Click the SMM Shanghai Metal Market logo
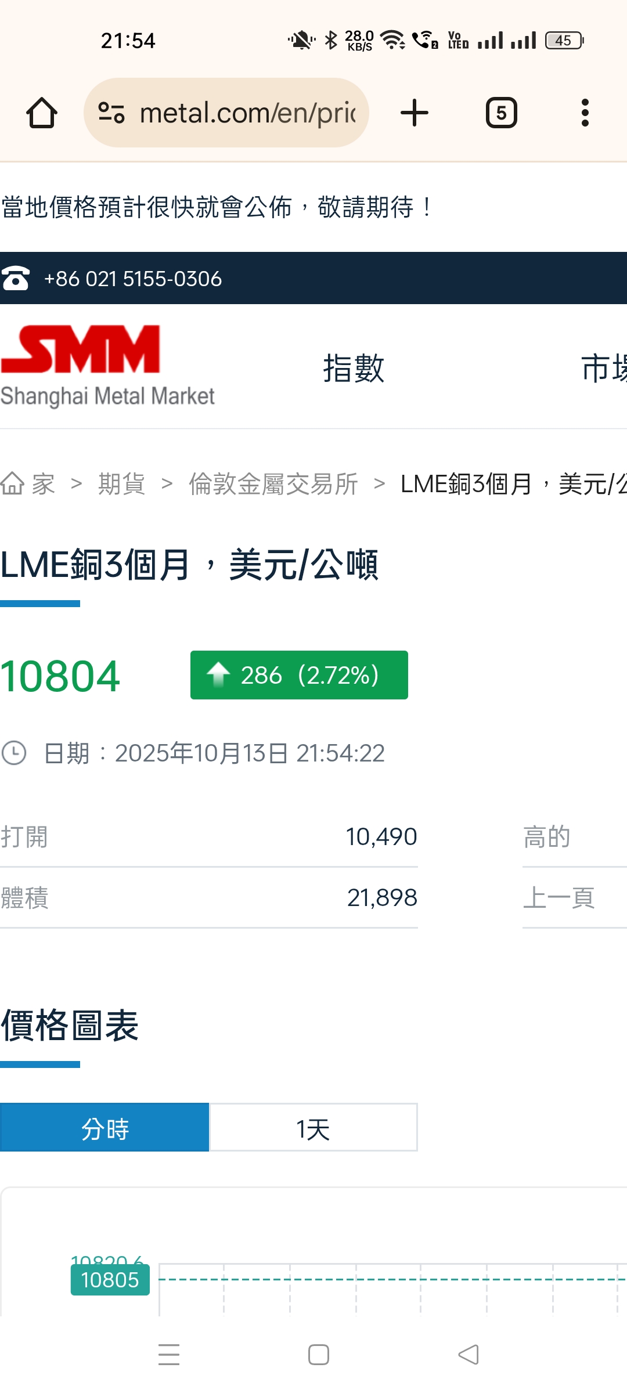This screenshot has height=1393, width=627. [108, 366]
